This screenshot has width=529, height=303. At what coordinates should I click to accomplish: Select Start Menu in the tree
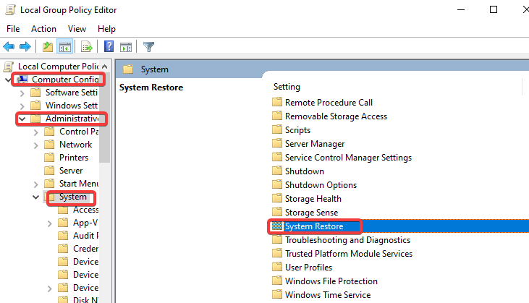tap(79, 184)
